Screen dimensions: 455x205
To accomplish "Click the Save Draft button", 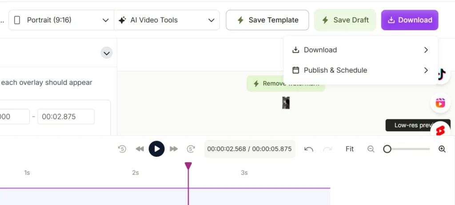I will click(345, 20).
